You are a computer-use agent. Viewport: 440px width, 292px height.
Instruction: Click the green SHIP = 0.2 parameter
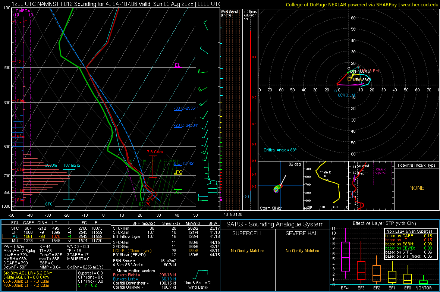[x=87, y=285]
